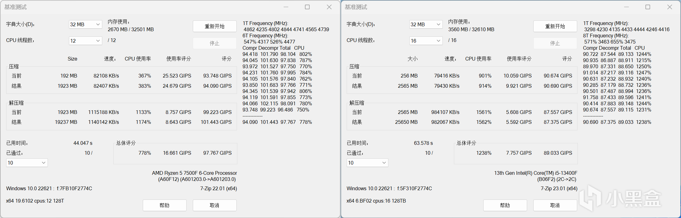Expand CPU threads dropdown showing 12

coord(85,41)
